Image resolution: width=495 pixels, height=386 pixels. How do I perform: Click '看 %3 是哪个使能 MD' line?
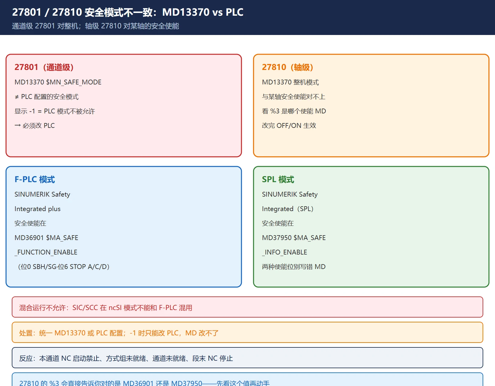(x=294, y=111)
